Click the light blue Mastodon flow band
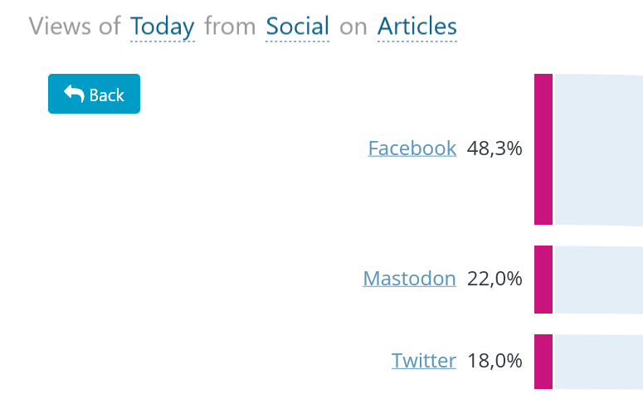643x399 pixels. click(597, 280)
